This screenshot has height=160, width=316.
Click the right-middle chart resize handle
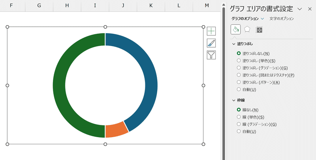(x=203, y=86)
